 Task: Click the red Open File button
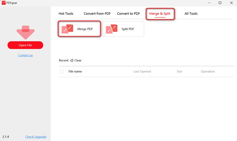pyautogui.click(x=25, y=45)
